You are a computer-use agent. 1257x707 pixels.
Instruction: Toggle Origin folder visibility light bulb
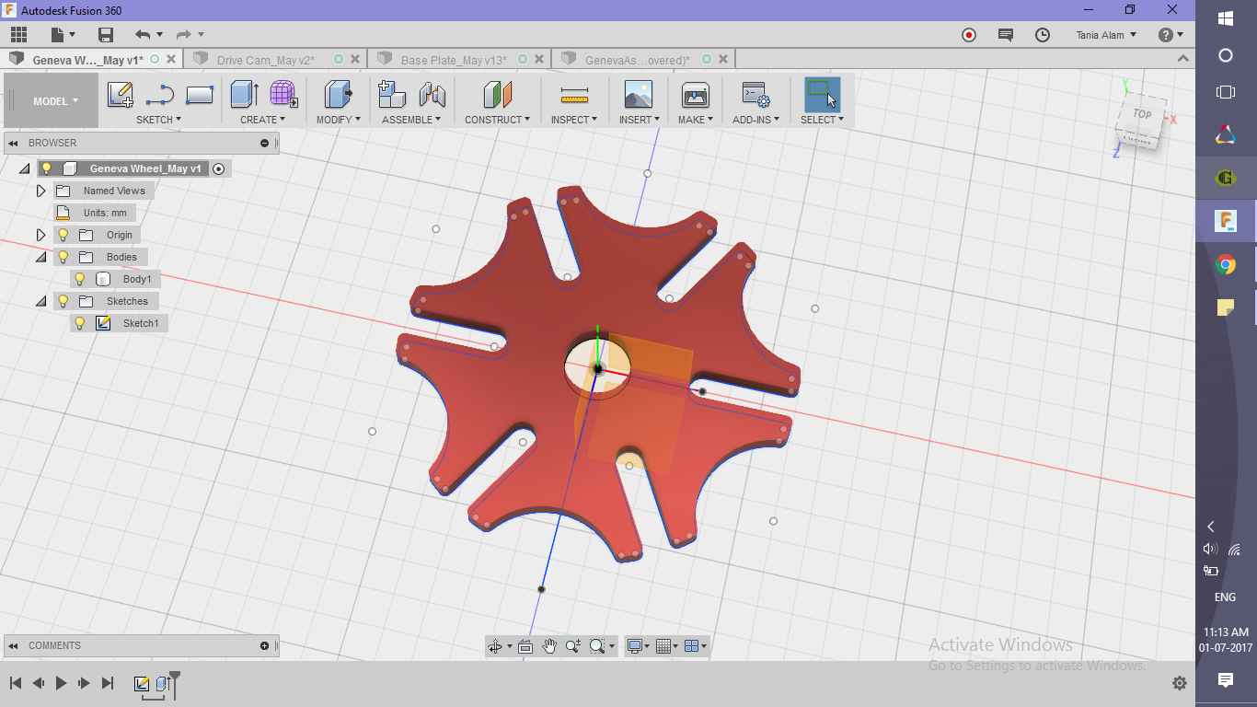point(63,235)
